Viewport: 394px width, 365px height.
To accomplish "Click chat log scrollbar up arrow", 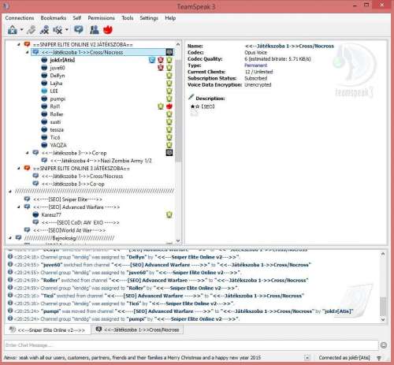I will pyautogui.click(x=383, y=254).
